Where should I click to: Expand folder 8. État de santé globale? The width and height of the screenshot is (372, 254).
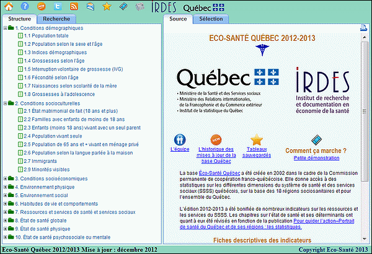point(5,221)
